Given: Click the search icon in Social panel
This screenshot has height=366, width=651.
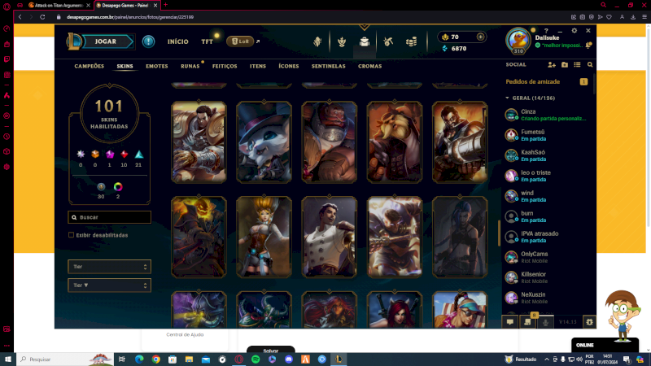Looking at the screenshot, I should click(590, 65).
